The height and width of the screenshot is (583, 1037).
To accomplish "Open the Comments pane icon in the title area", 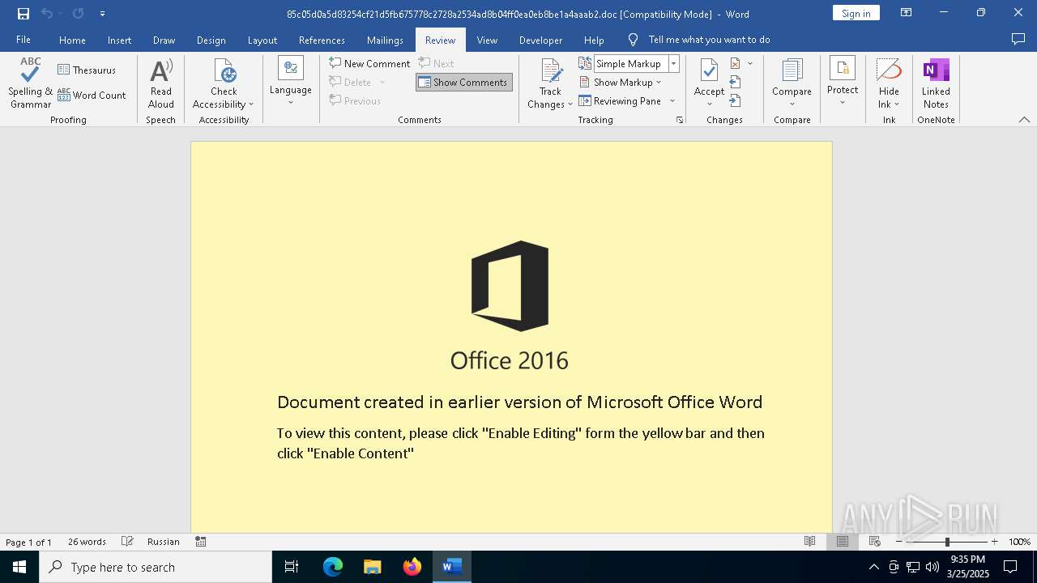I will 1018,39.
